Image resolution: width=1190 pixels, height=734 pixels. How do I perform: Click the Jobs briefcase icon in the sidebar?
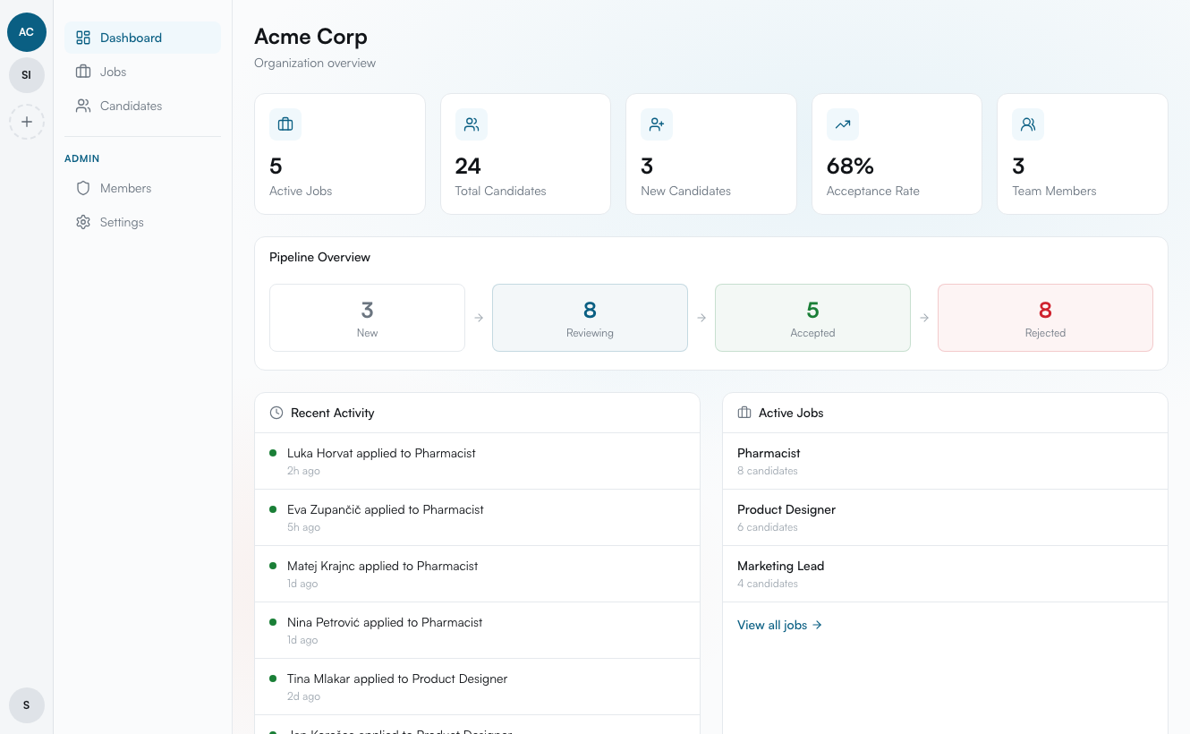[x=83, y=72]
